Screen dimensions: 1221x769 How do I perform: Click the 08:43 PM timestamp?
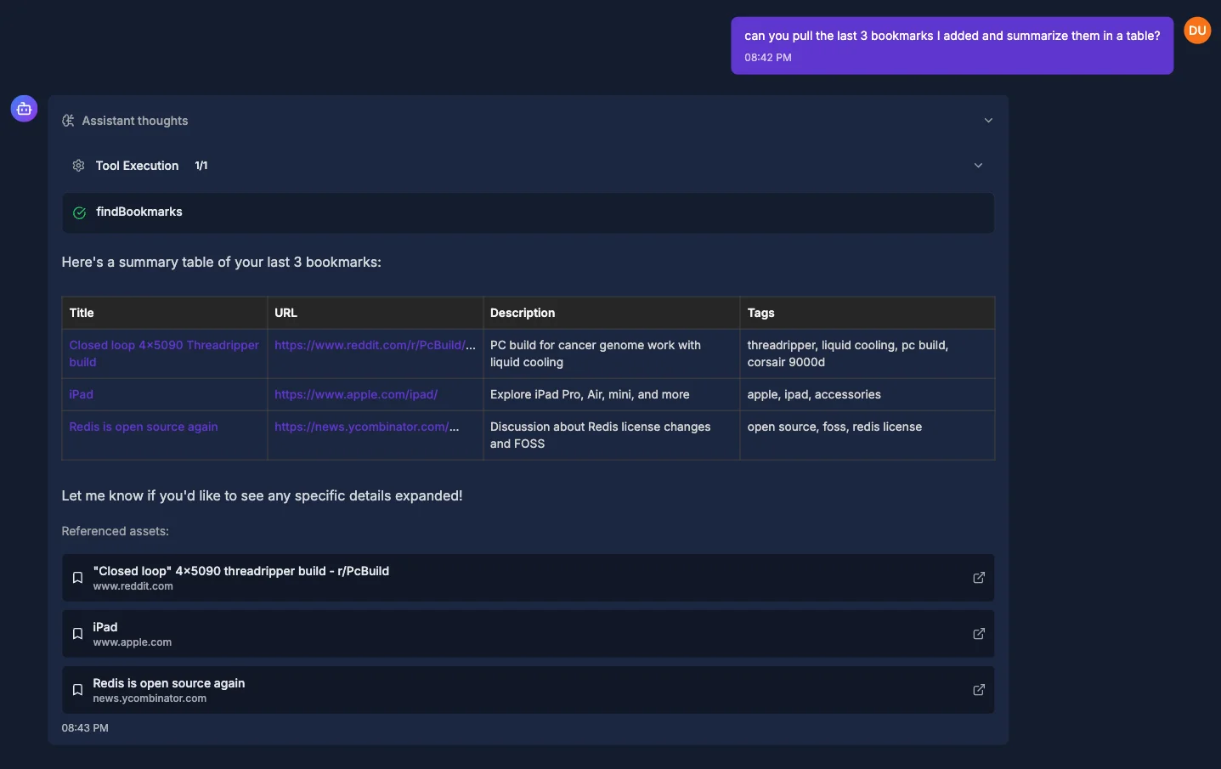click(x=85, y=727)
